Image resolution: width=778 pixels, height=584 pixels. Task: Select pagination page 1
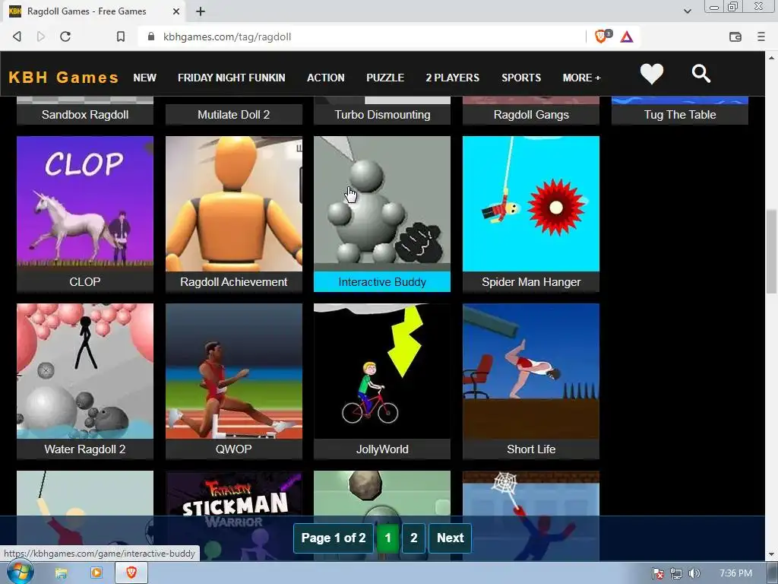click(x=388, y=538)
